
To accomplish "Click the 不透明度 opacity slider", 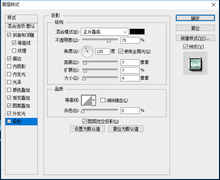I will tap(100, 40).
